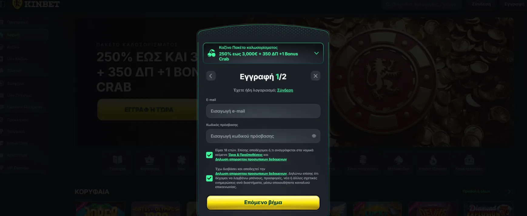Uncheck the 'Είμαι 18 ετών' checkbox

coord(209,155)
